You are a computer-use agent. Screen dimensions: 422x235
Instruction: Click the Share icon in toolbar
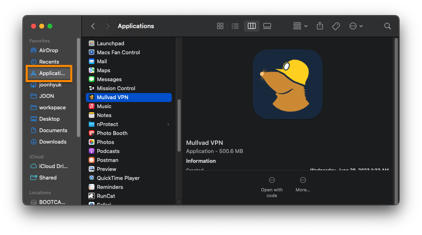[x=320, y=26]
